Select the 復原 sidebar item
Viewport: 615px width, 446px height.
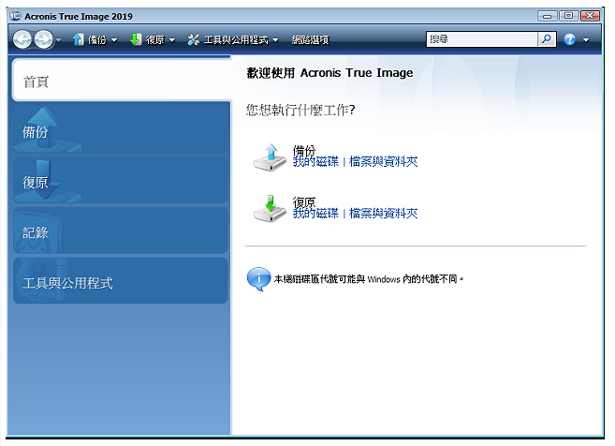point(121,180)
